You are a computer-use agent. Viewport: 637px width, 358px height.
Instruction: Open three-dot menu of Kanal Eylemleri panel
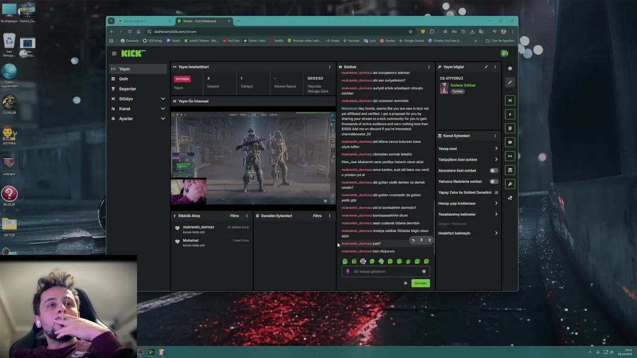tap(495, 136)
